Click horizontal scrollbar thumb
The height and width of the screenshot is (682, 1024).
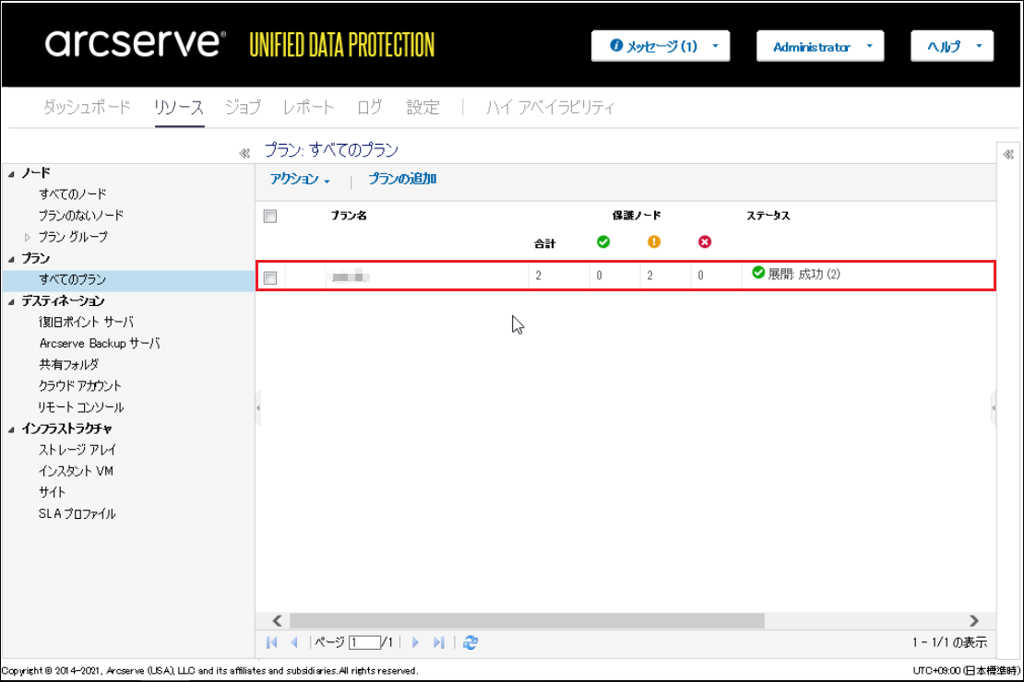point(527,620)
